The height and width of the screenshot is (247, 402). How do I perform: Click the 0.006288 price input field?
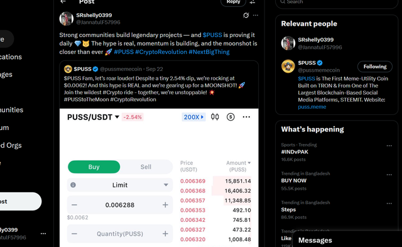(120, 205)
